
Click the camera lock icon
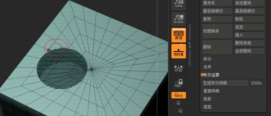click(x=179, y=83)
